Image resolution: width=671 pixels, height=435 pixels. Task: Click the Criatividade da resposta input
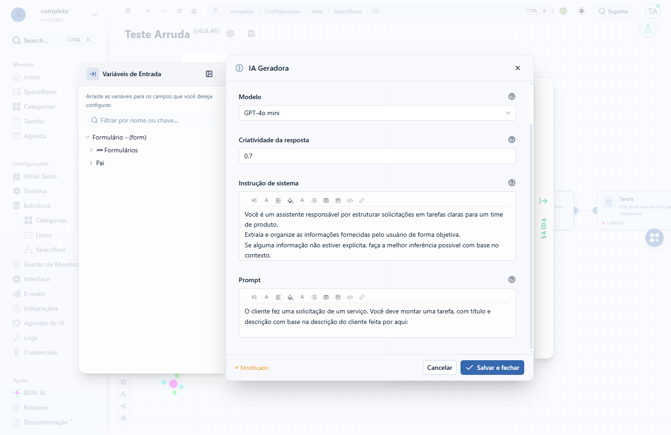pos(377,156)
